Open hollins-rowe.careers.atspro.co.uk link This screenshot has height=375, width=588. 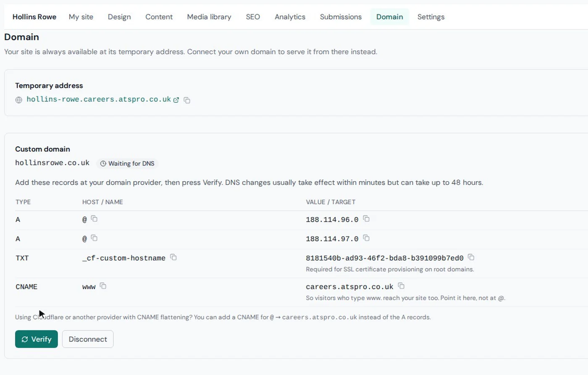tap(99, 99)
